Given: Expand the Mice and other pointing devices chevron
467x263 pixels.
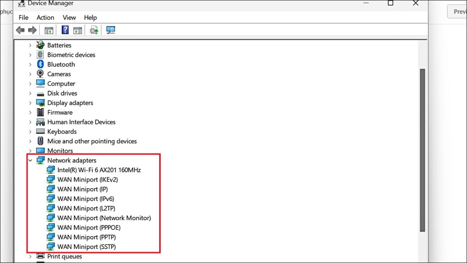Looking at the screenshot, I should [x=30, y=141].
